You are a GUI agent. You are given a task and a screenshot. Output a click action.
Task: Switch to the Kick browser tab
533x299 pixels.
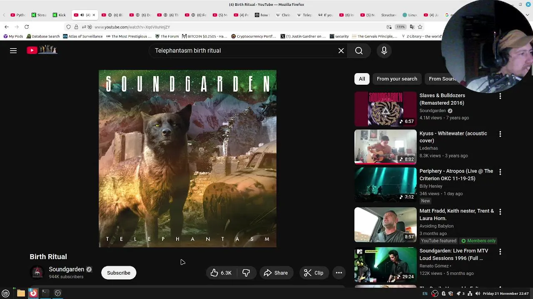point(59,15)
